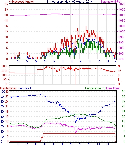Image resolution: width=126 pixels, height=152 pixels.
Task: Click the 12 hour tick on wind chart
Action: 63,62
